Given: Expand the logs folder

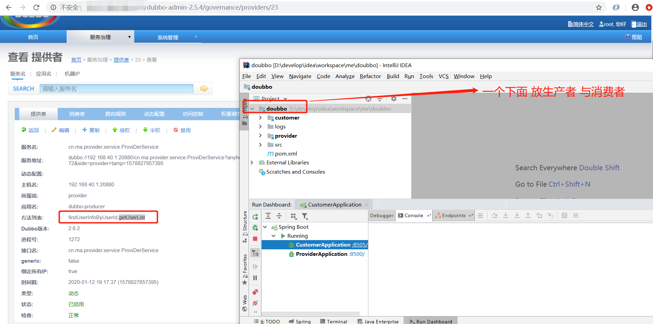Looking at the screenshot, I should point(260,126).
